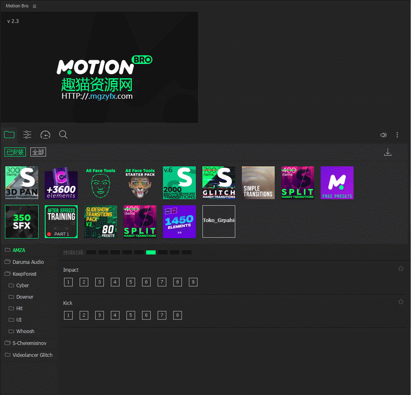Click the Motion Bro preview banner
The height and width of the screenshot is (395, 411).
[x=99, y=67]
